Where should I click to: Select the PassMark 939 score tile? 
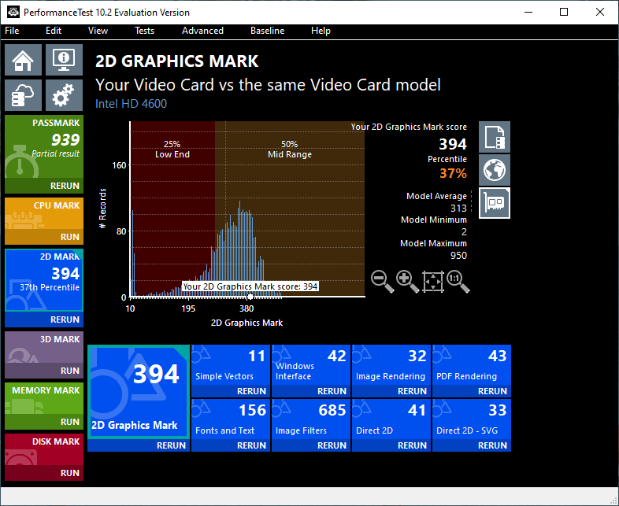tap(44, 146)
